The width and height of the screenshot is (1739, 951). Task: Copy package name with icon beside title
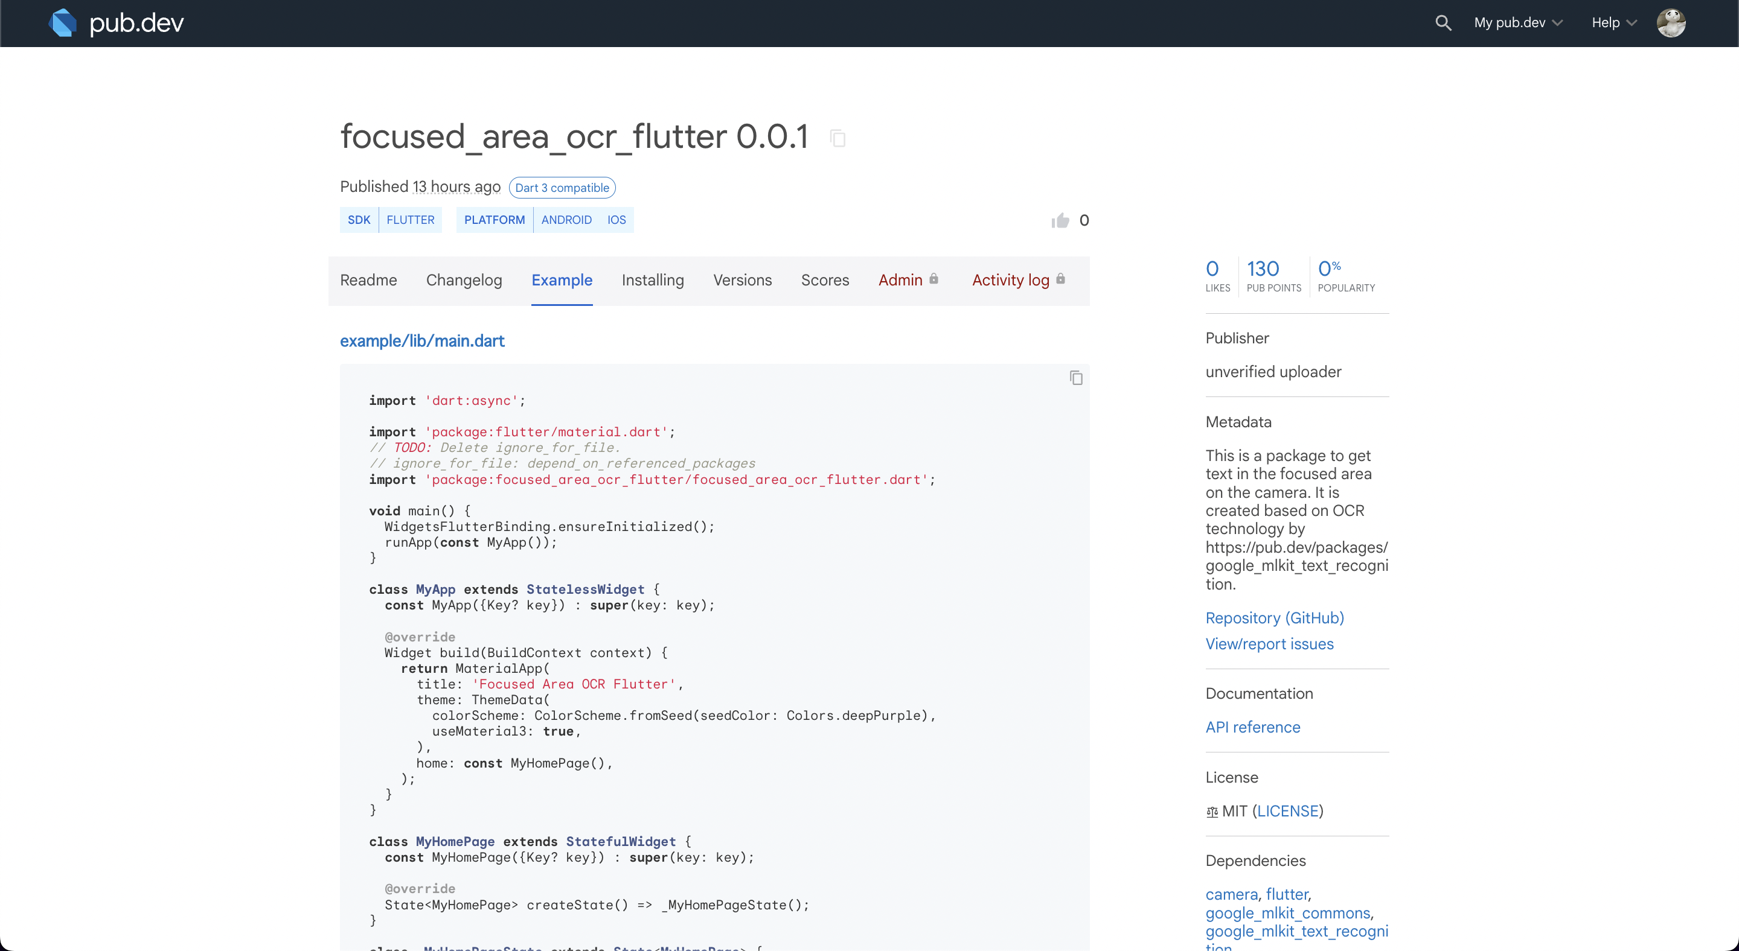pos(837,138)
